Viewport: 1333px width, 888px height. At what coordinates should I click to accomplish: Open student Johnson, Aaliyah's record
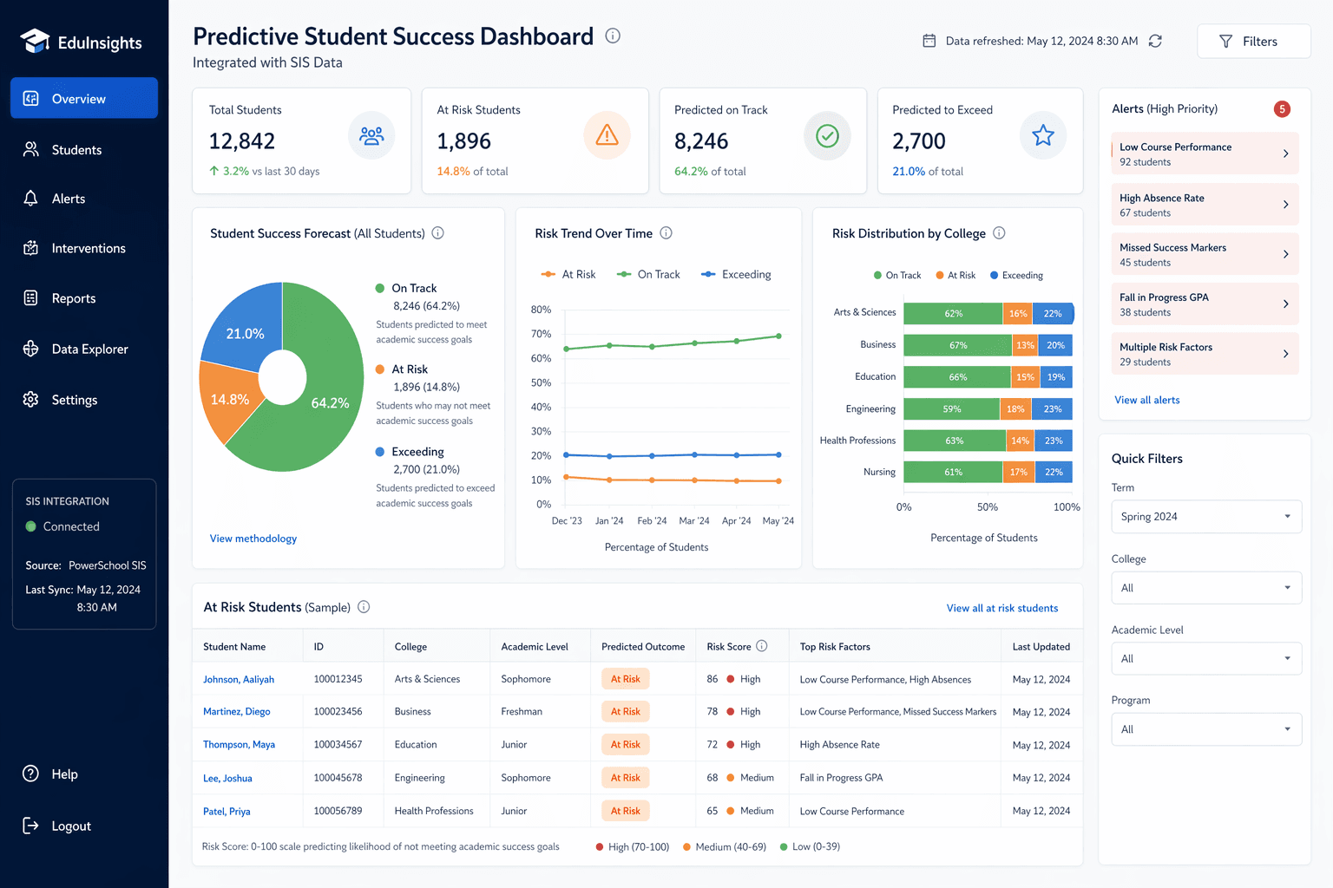point(239,680)
